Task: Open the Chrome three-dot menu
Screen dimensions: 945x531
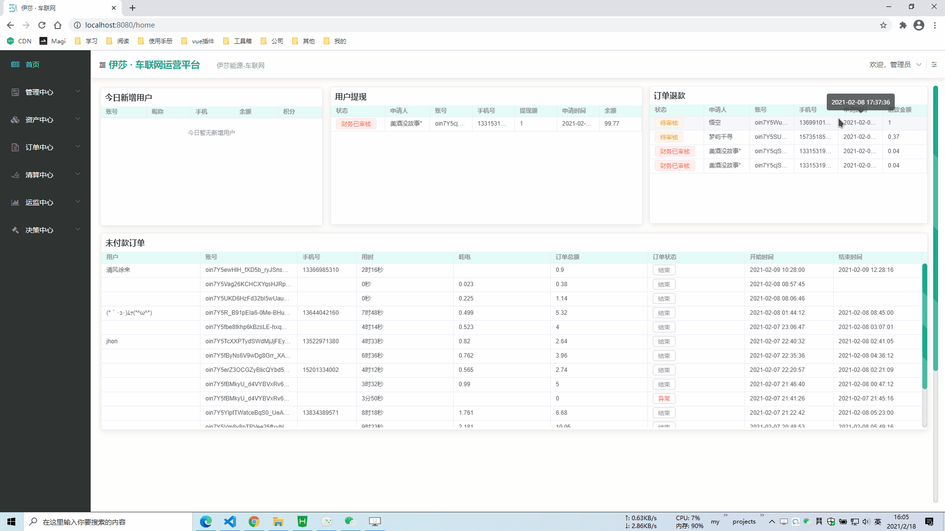Action: pos(935,25)
